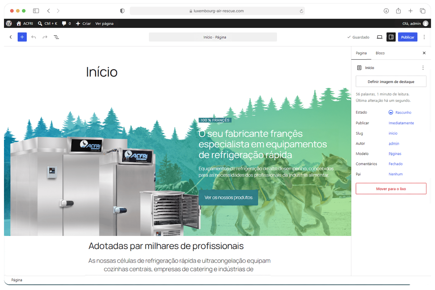This screenshot has width=435, height=290.
Task: Open the Início · Página command bar
Action: pyautogui.click(x=213, y=37)
